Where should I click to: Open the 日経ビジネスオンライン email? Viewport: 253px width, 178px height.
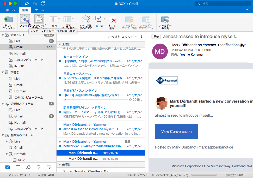pyautogui.click(x=101, y=95)
